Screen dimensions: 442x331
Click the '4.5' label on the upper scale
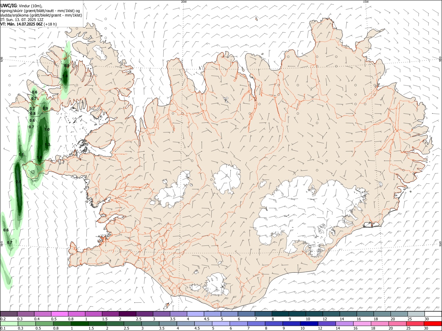tap(206, 319)
